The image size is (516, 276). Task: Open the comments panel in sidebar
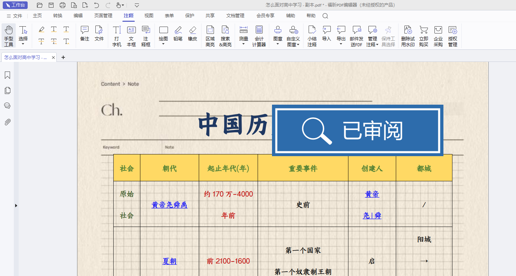(x=7, y=106)
